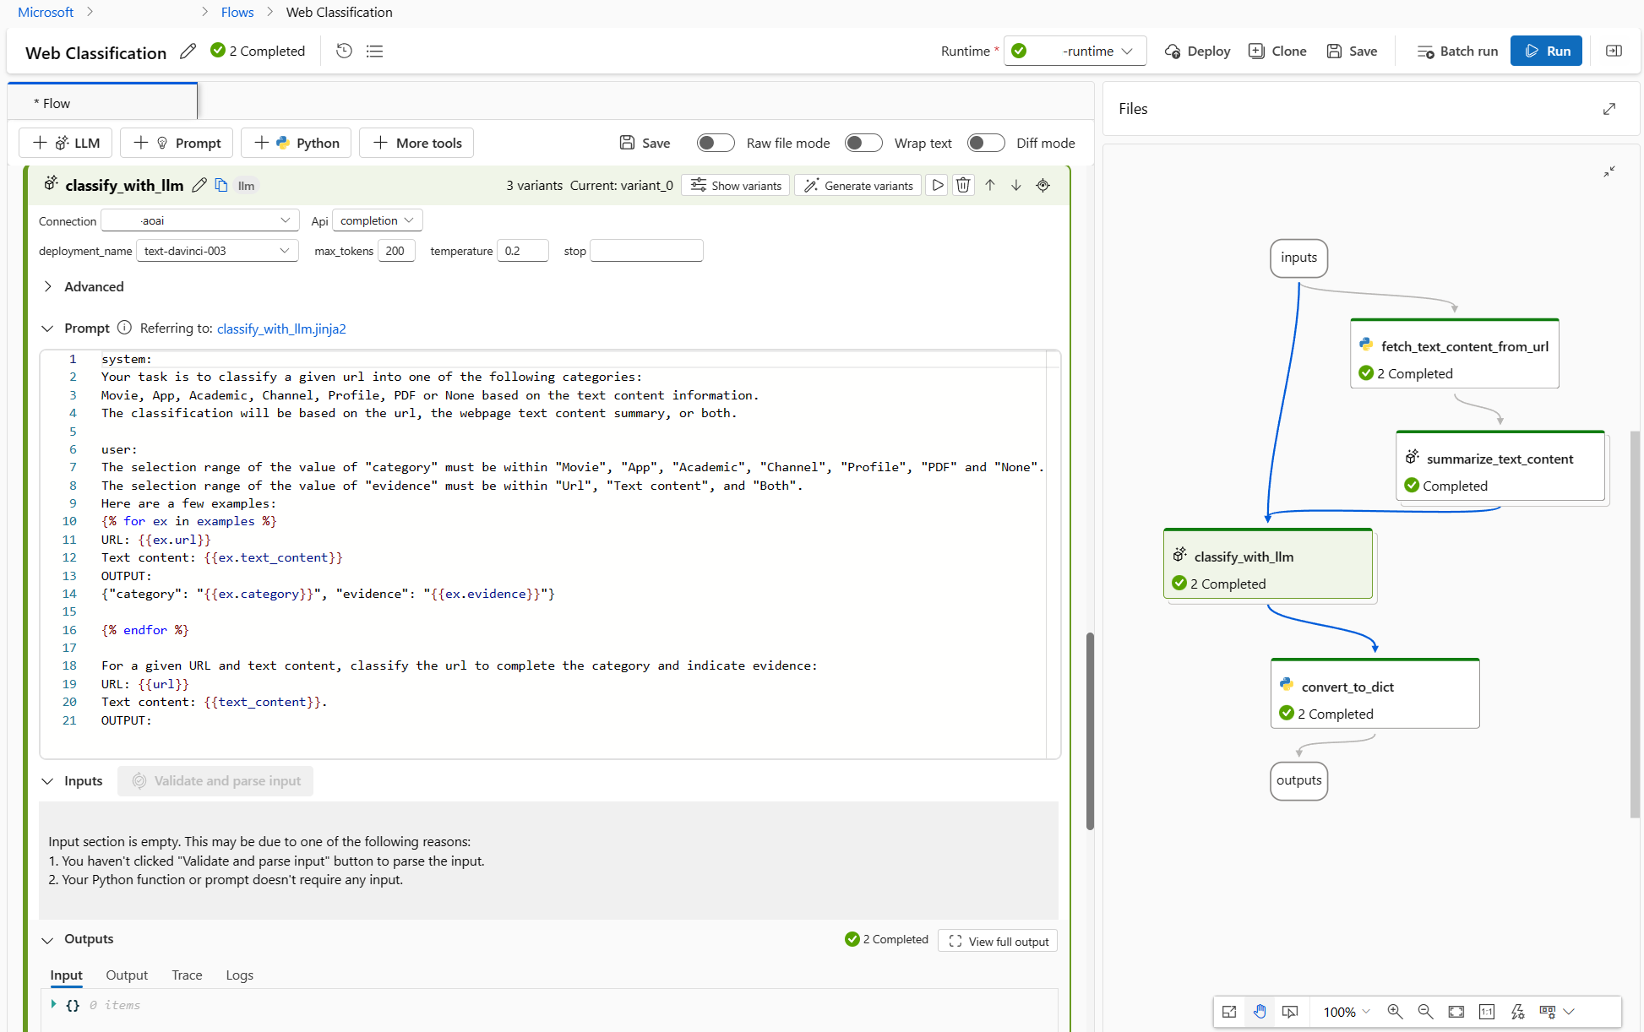The image size is (1644, 1032).
Task: Click View full output button
Action: pyautogui.click(x=999, y=942)
